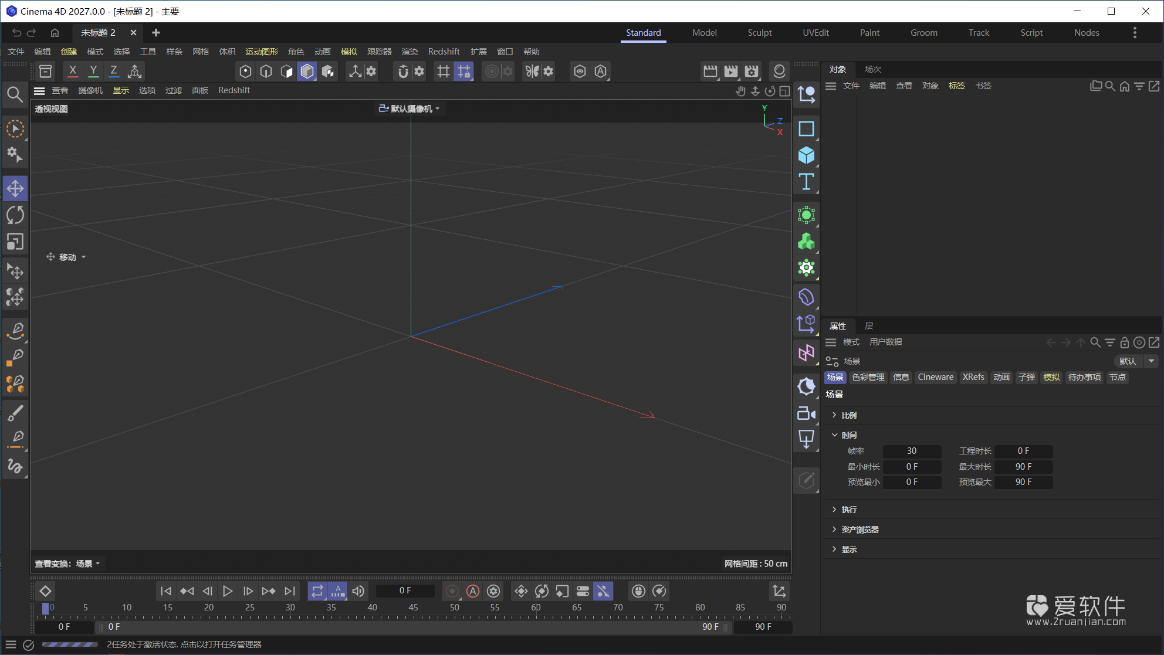
Task: Toggle Z axis lock
Action: click(x=114, y=72)
